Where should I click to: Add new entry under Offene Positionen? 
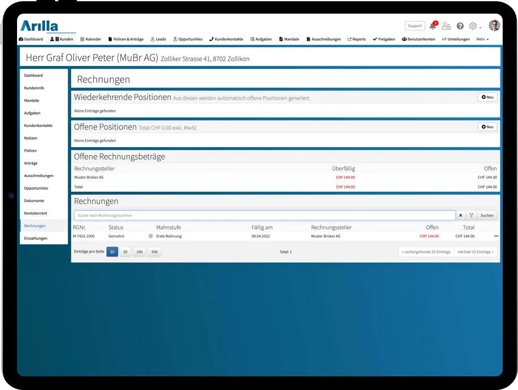point(487,127)
